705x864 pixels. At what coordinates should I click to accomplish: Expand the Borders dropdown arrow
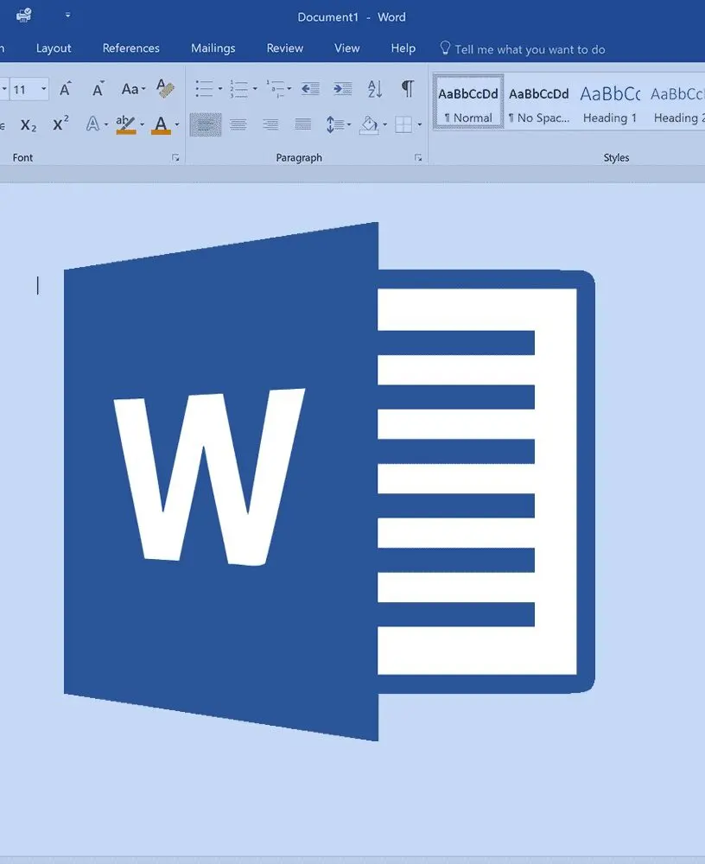point(420,124)
